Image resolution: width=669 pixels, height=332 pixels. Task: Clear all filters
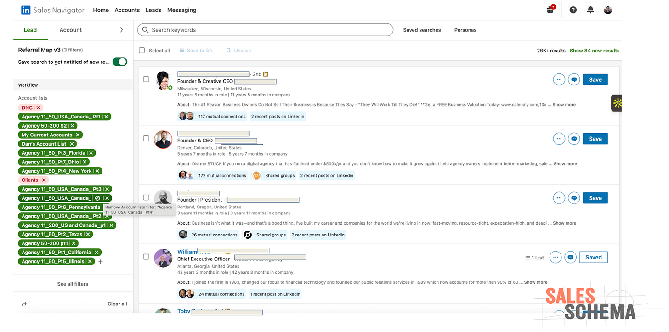click(x=117, y=304)
